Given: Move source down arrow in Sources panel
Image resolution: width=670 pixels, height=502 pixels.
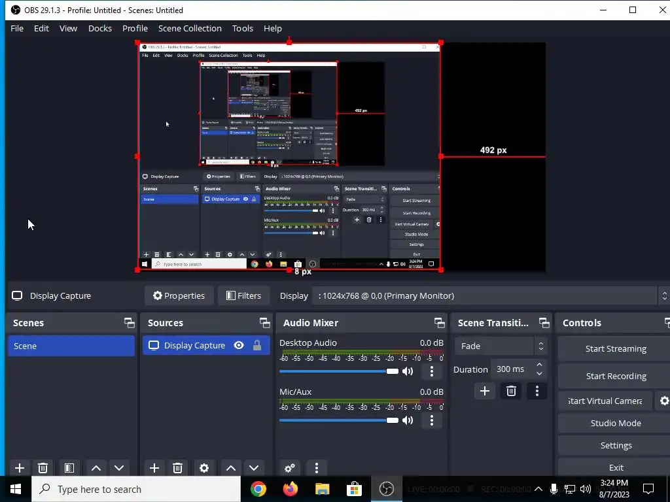Looking at the screenshot, I should coord(254,468).
